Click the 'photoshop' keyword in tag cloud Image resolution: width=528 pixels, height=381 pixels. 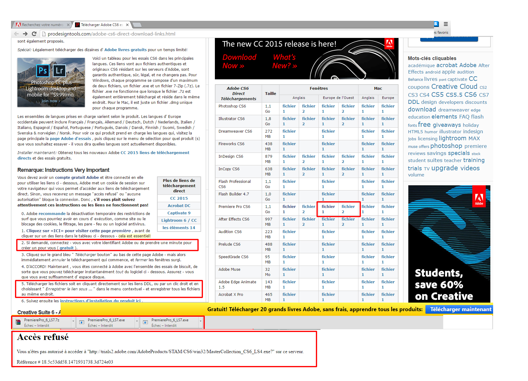pos(446,146)
